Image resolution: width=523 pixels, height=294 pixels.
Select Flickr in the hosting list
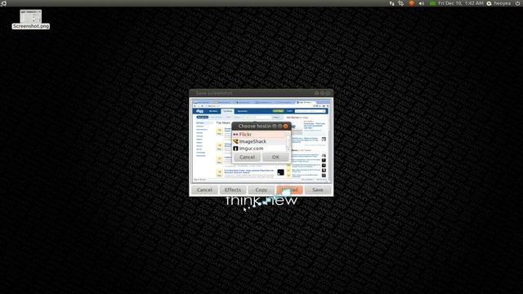pyautogui.click(x=259, y=134)
